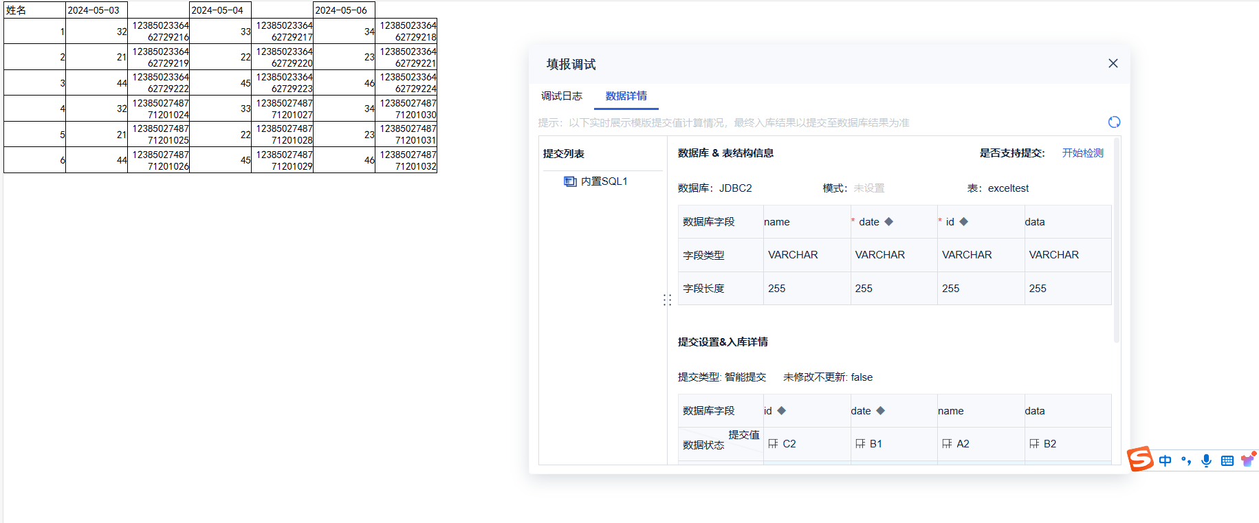Click the 2024-05-03 header cell
This screenshot has height=523, width=1259.
(96, 10)
